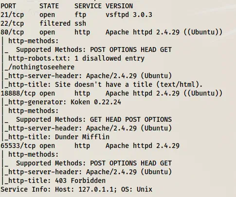This screenshot has width=236, height=197.
Task: Select the OS: Unix text
Action: pos(137,189)
